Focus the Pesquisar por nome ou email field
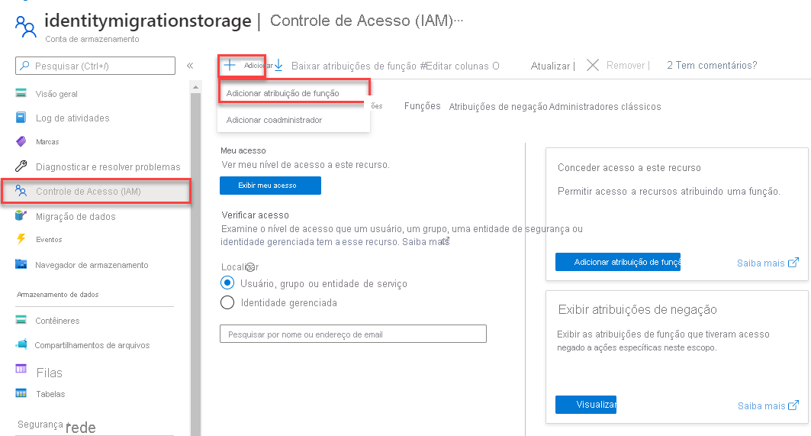Screen dimensions: 811x436 [x=352, y=334]
